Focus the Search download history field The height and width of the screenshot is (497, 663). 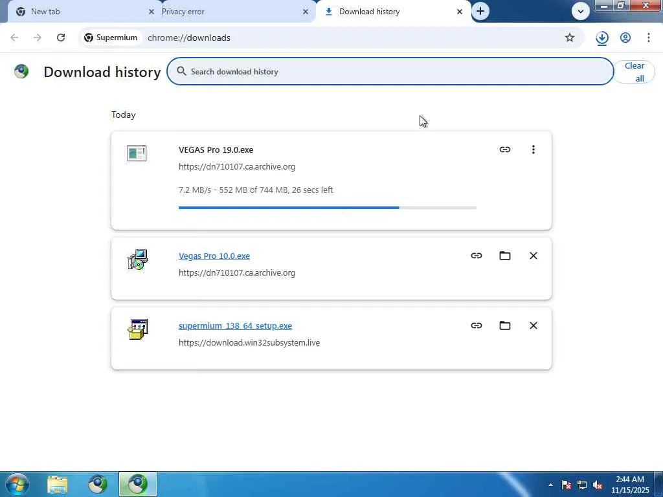click(390, 71)
